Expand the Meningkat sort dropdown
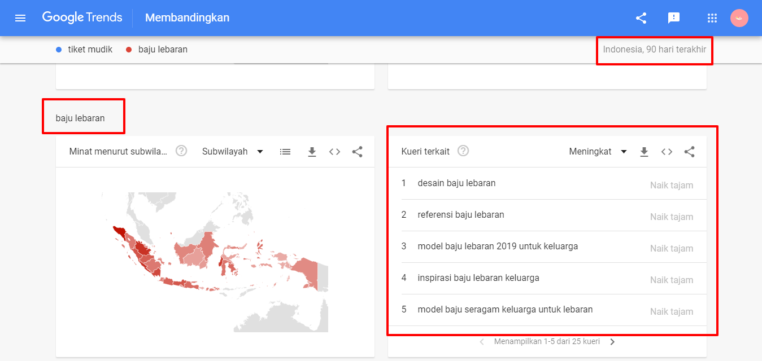The height and width of the screenshot is (361, 762). pos(598,152)
